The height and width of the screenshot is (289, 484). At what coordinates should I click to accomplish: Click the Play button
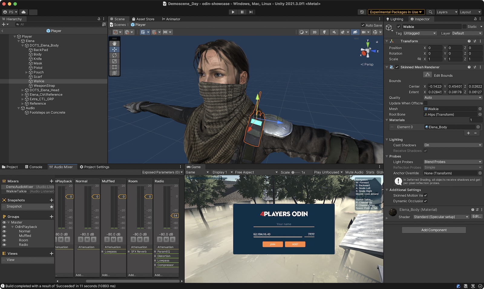(x=233, y=12)
